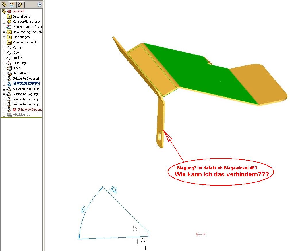Expand the Beschriftung folder
290x251 pixels.
coord(4,17)
